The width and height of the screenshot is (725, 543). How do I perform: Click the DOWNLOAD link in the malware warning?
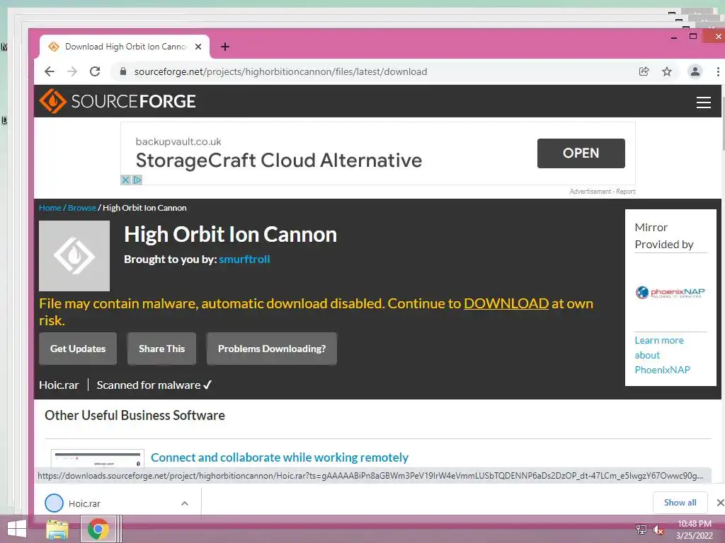[x=506, y=303]
